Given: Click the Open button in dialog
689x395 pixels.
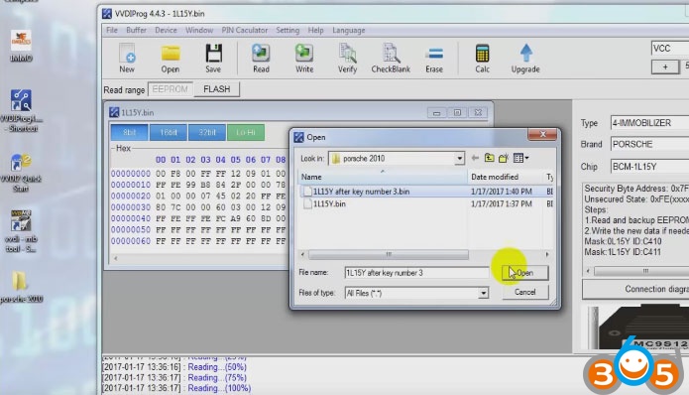Looking at the screenshot, I should coord(525,273).
